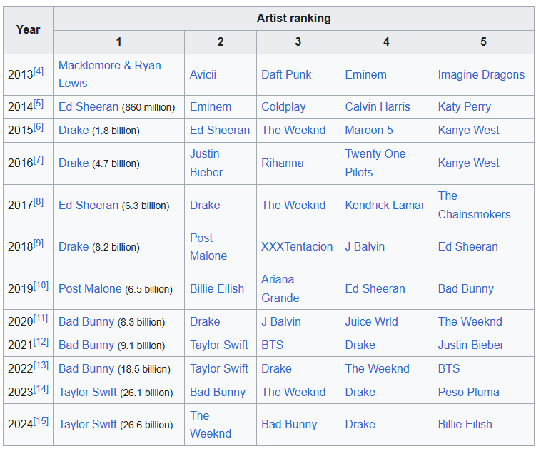
Task: Open J Balvin link in 2020 row
Action: coord(281,321)
